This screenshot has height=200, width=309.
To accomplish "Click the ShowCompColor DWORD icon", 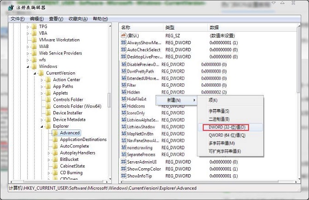I will click(123, 169).
